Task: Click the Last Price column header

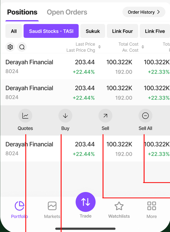Action: (x=85, y=44)
